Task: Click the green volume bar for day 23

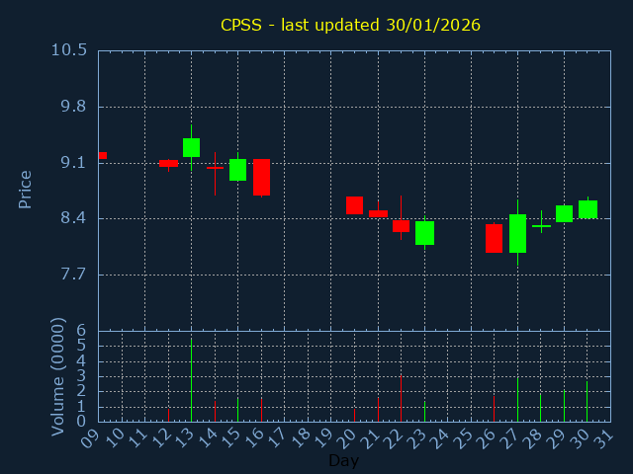Action: coord(424,411)
